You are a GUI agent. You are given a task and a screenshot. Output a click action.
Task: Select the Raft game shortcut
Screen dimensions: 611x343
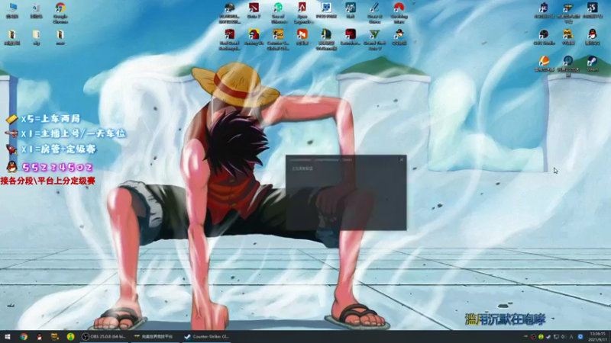[x=351, y=11]
